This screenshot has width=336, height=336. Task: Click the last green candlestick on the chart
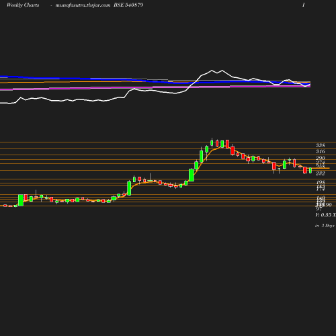click(310, 171)
